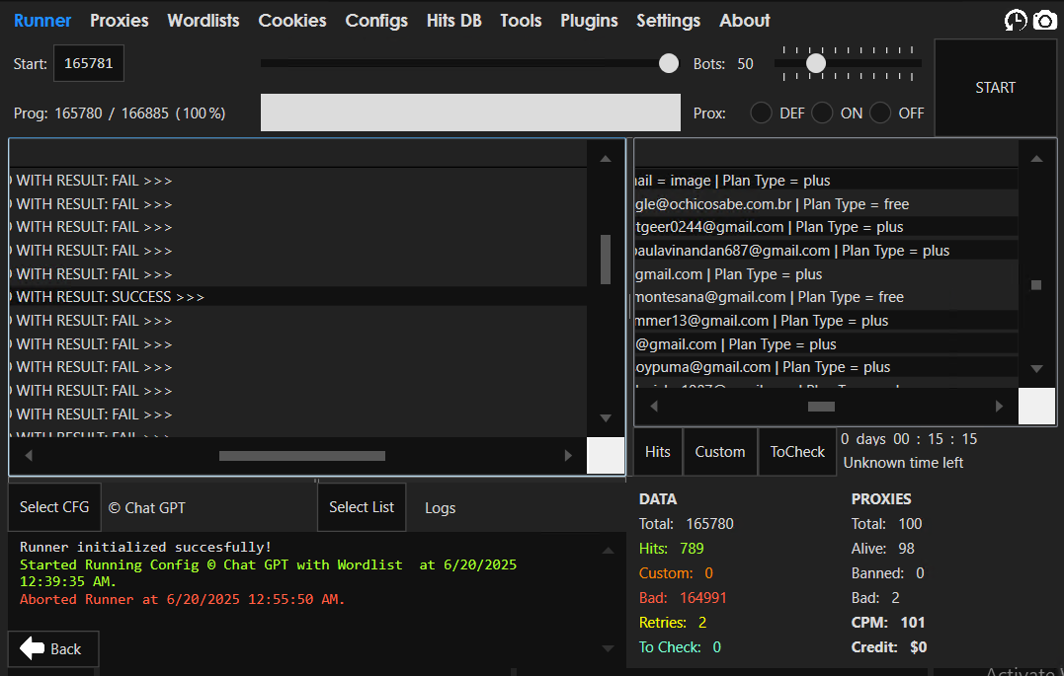
Task: Switch to the Hits DB tab
Action: pos(453,21)
